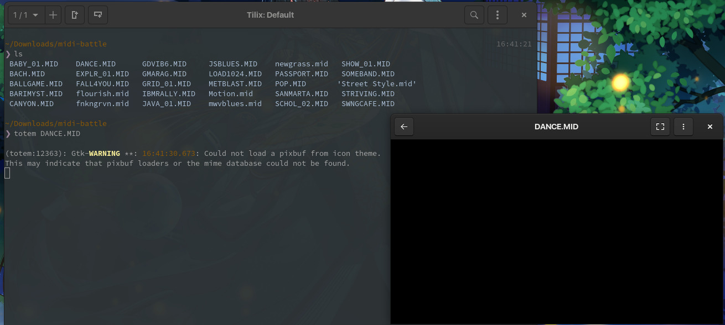The height and width of the screenshot is (325, 725).
Task: Click the newgrass.mid file name
Action: (x=302, y=64)
